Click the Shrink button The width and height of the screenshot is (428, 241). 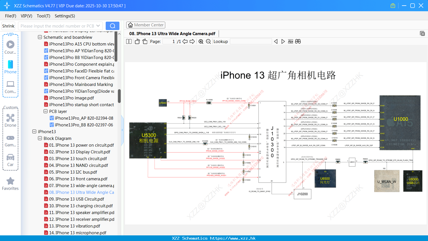[x=8, y=26]
